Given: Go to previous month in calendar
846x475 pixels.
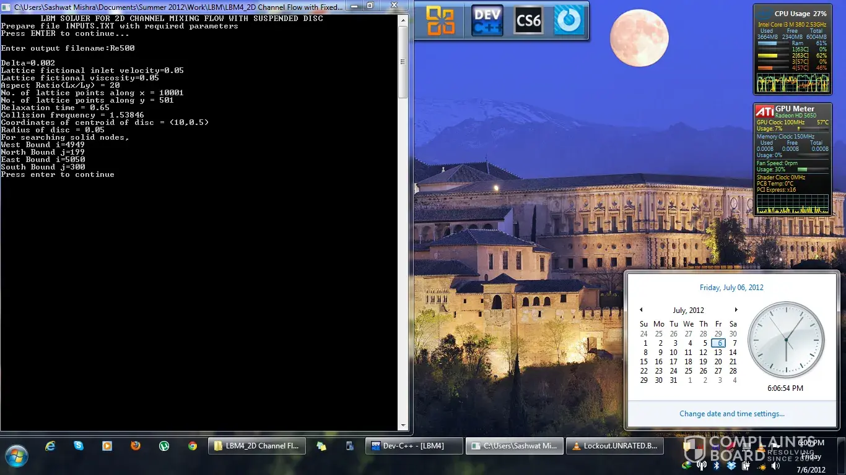Looking at the screenshot, I should coord(641,310).
